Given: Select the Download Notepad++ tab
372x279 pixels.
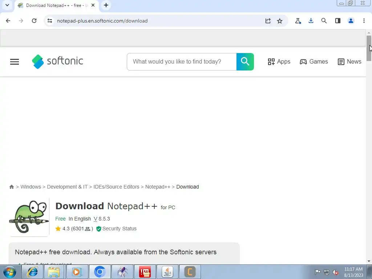Looking at the screenshot, I should click(x=57, y=5).
